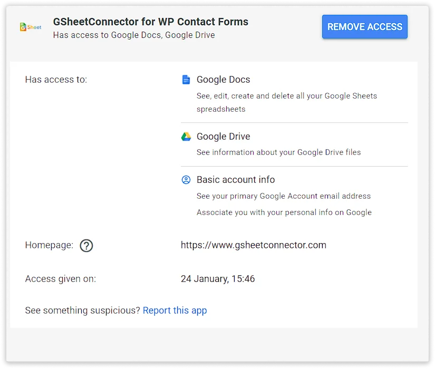The width and height of the screenshot is (435, 369).
Task: Select the Google Docs heading text
Action: point(223,80)
